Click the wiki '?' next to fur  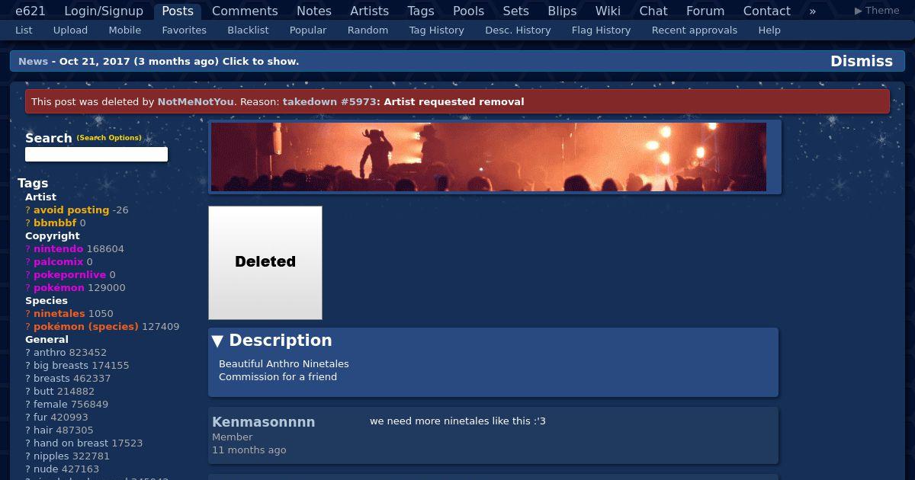(27, 418)
